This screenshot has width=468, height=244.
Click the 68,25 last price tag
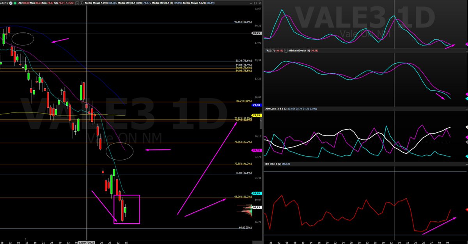tap(257, 207)
